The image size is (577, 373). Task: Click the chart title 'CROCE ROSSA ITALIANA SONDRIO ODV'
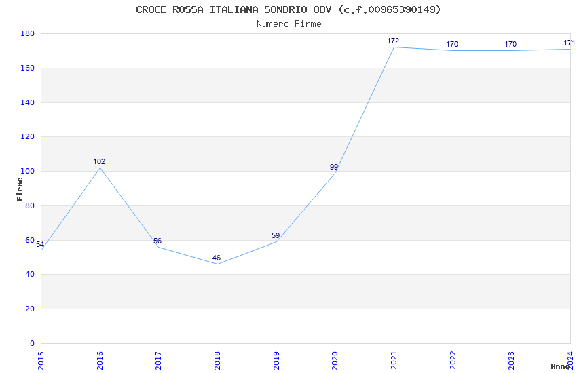pyautogui.click(x=234, y=9)
